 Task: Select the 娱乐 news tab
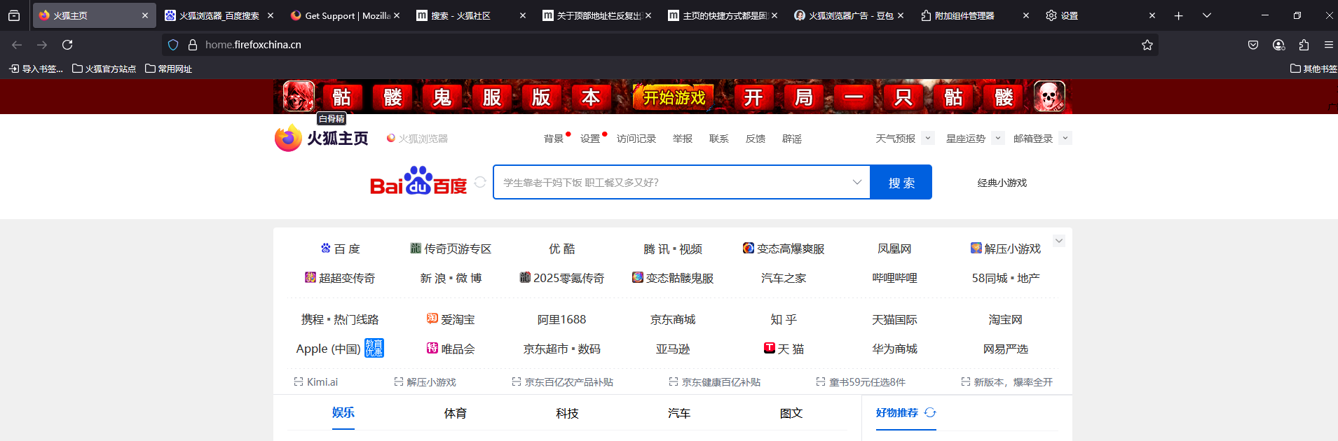(x=343, y=413)
